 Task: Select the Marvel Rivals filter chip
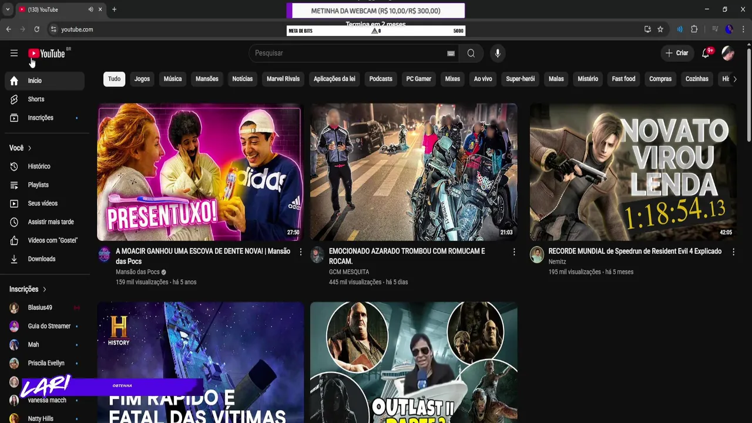pyautogui.click(x=283, y=79)
